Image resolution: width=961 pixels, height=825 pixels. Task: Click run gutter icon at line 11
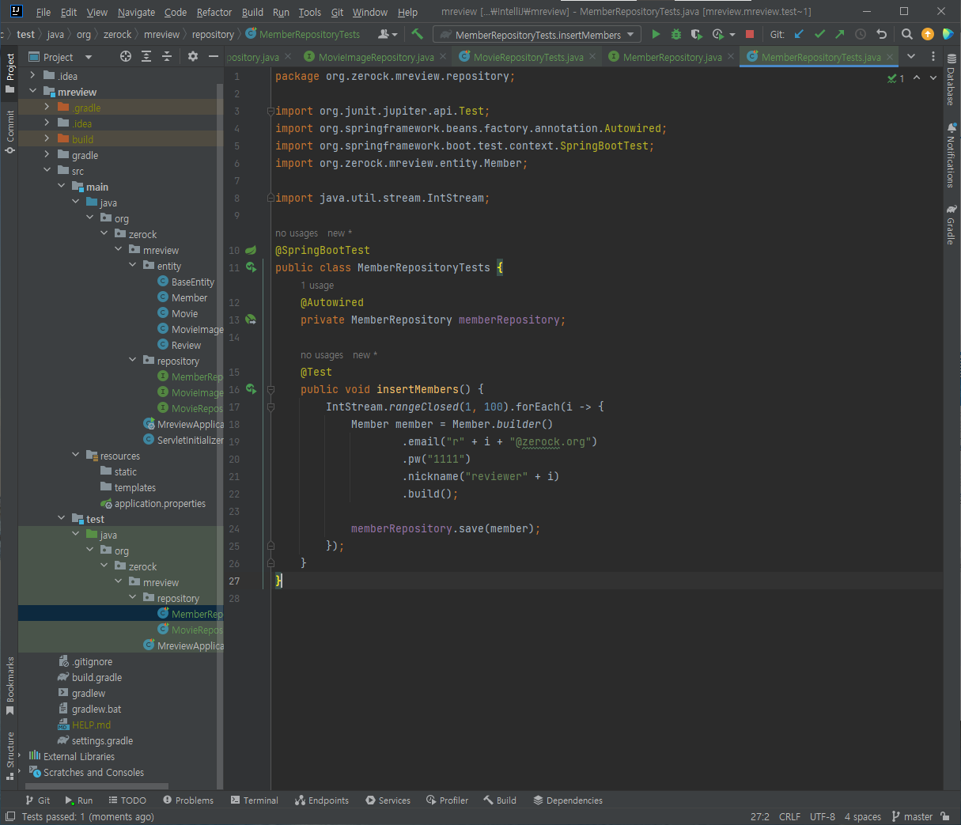pos(251,267)
